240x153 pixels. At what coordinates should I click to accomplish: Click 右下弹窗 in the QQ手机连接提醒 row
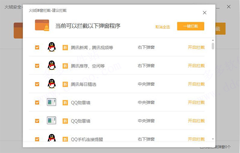tap(146, 139)
